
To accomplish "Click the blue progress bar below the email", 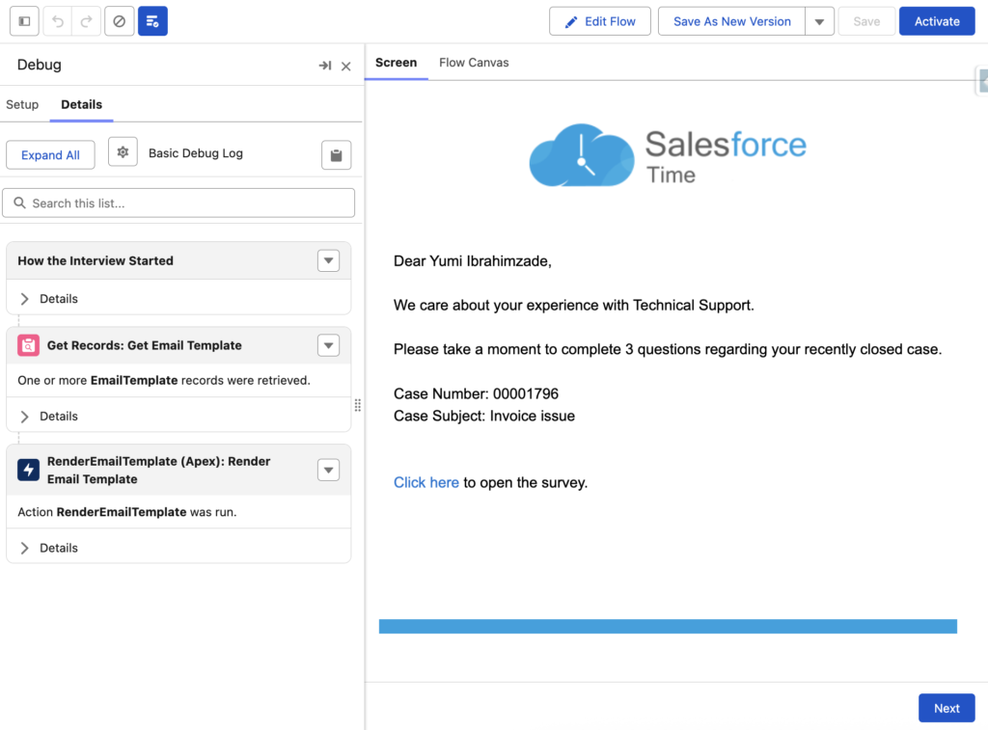I will click(x=668, y=626).
